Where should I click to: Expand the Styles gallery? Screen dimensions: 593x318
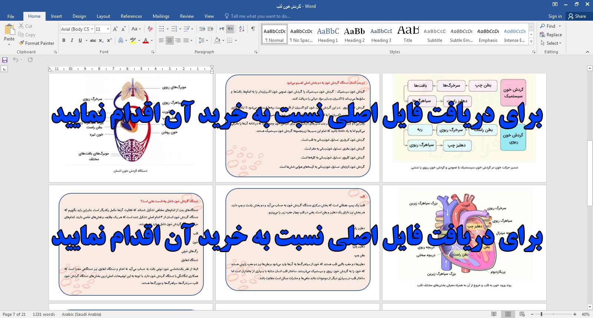pos(531,42)
